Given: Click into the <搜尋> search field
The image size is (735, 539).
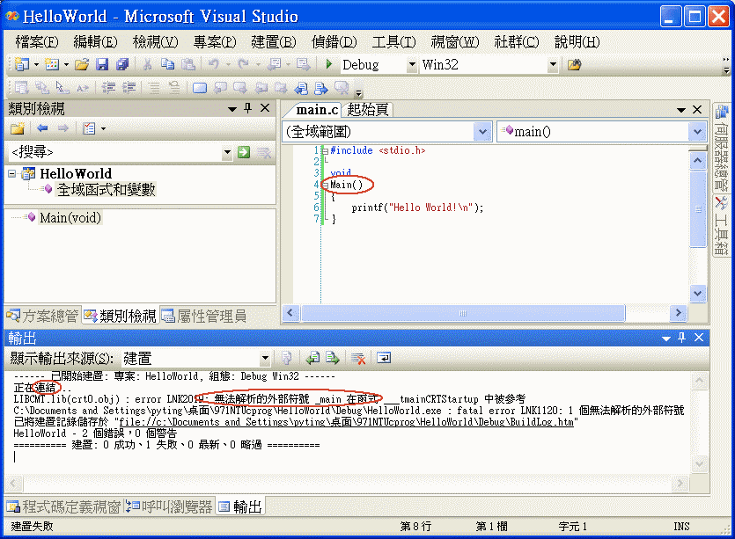Looking at the screenshot, I should click(x=114, y=152).
